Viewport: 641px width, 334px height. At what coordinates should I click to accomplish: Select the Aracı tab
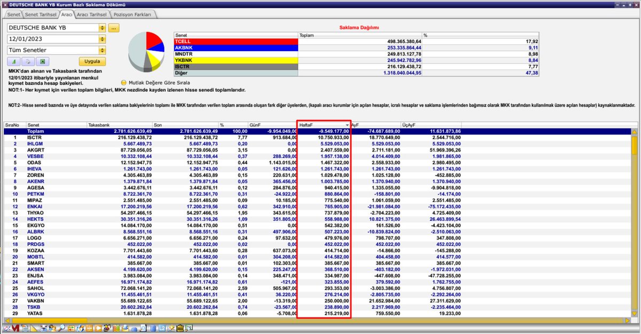tap(66, 14)
